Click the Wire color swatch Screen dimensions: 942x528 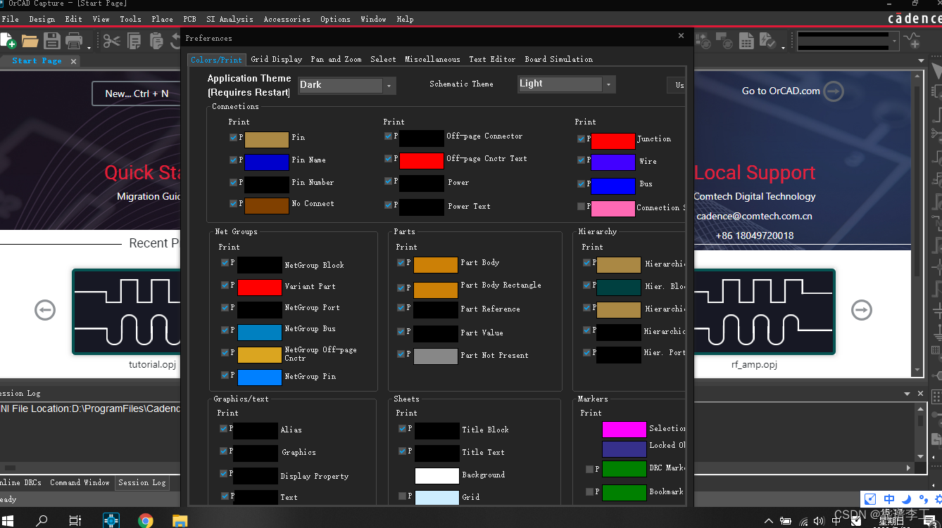(613, 162)
